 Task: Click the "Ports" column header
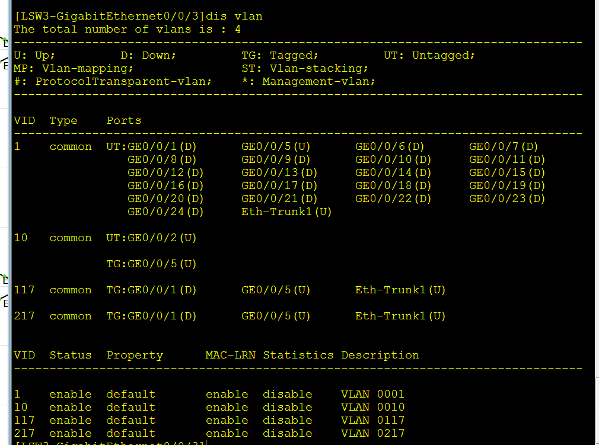click(124, 120)
